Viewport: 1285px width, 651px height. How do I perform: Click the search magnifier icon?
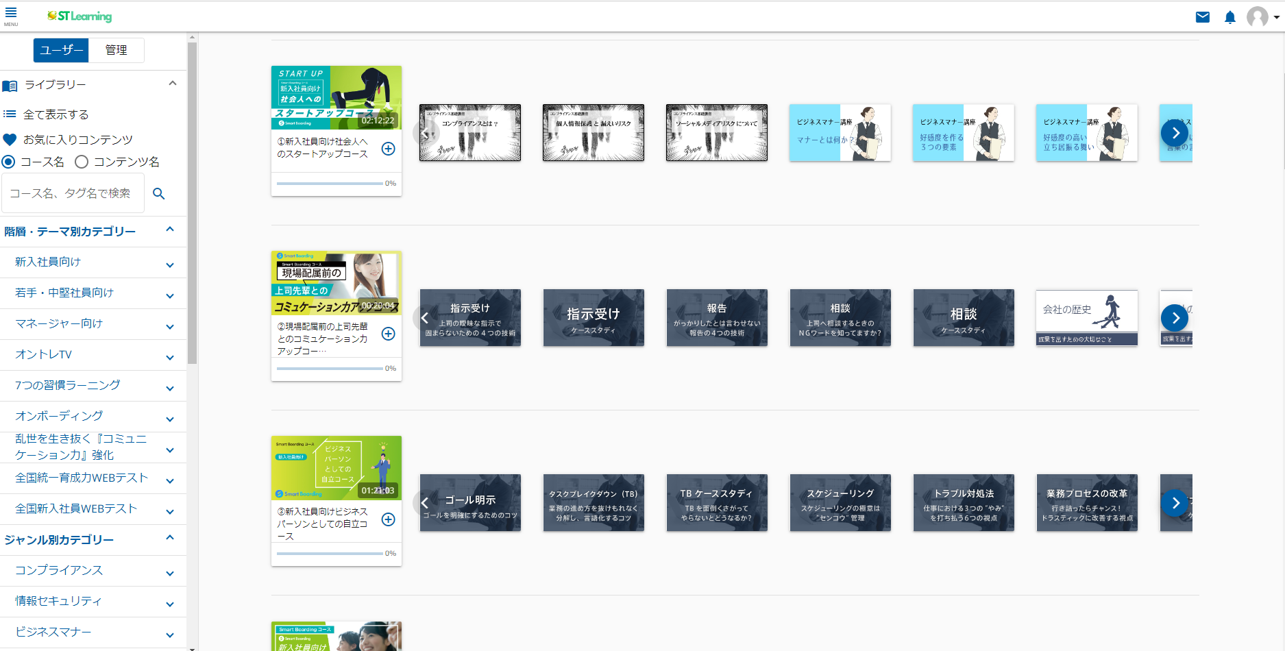[159, 193]
